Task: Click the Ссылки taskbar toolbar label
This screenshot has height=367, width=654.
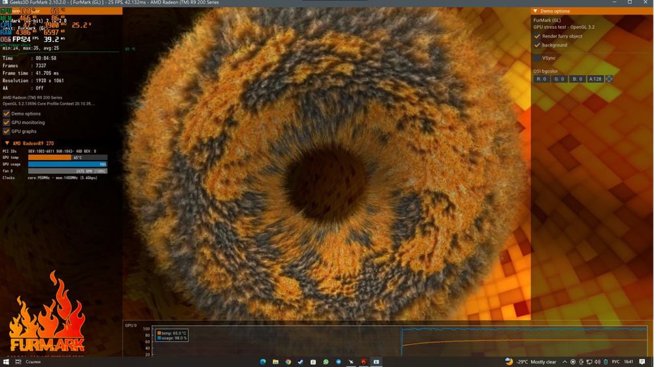Action: pos(33,362)
